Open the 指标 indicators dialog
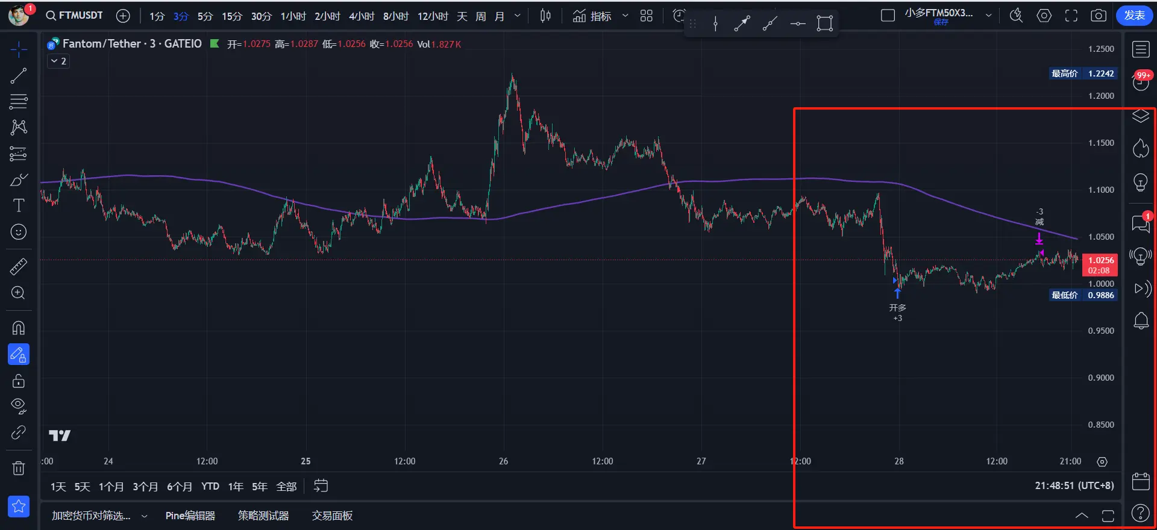Screen dimensions: 1157x530 pos(592,16)
